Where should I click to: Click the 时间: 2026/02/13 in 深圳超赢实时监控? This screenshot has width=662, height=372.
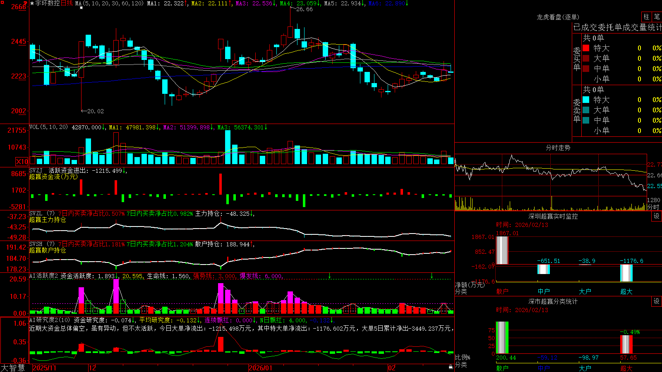(x=522, y=225)
